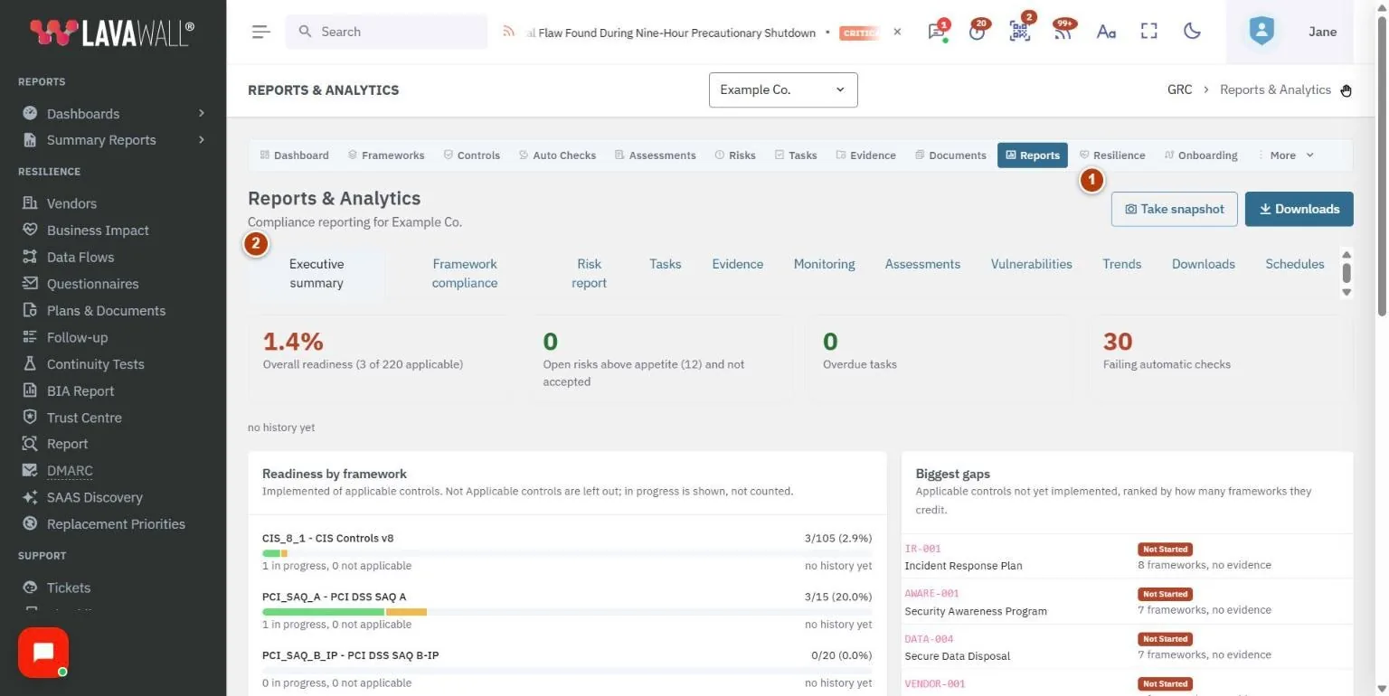Click the Take snapshot button
Viewport: 1389px width, 696px height.
click(1174, 209)
